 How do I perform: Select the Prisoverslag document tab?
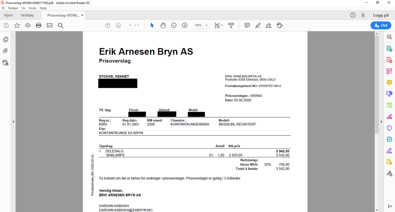pyautogui.click(x=63, y=15)
